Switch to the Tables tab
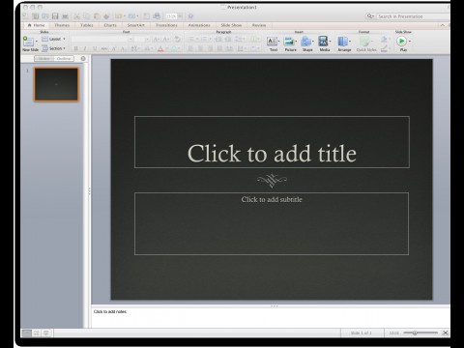The height and width of the screenshot is (348, 464). (87, 25)
